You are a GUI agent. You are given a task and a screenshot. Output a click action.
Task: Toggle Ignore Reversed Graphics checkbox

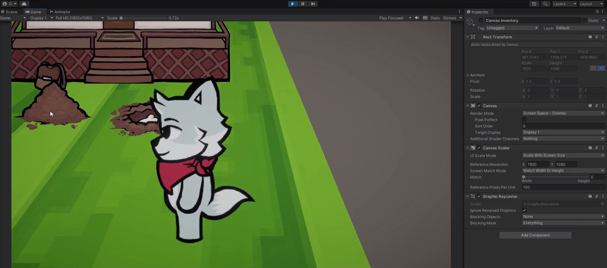[524, 210]
